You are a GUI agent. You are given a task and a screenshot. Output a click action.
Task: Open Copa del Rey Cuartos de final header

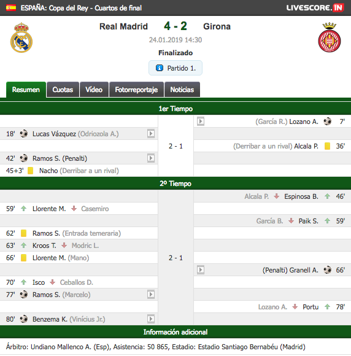coord(81,8)
